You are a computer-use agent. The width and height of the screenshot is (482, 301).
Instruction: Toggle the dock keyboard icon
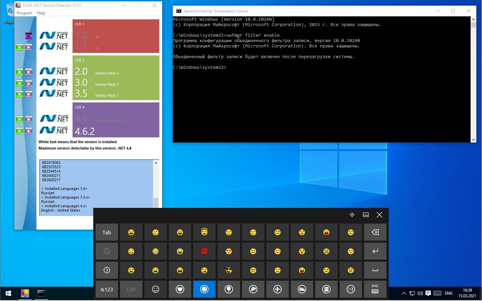tap(366, 215)
